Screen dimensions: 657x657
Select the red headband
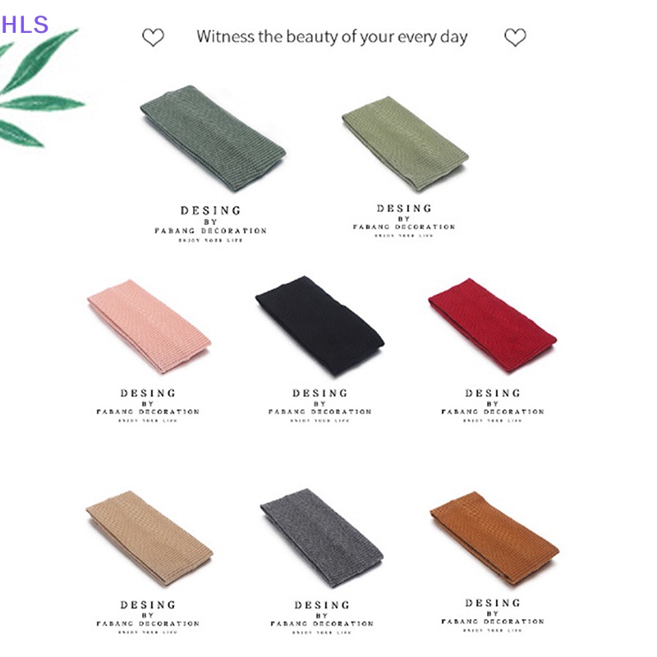(492, 325)
